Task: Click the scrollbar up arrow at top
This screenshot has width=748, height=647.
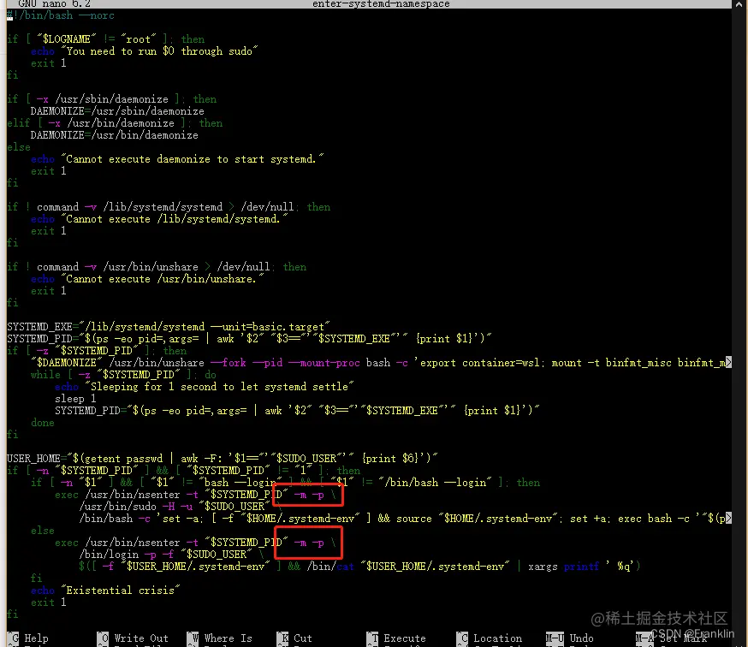Action: [x=739, y=4]
